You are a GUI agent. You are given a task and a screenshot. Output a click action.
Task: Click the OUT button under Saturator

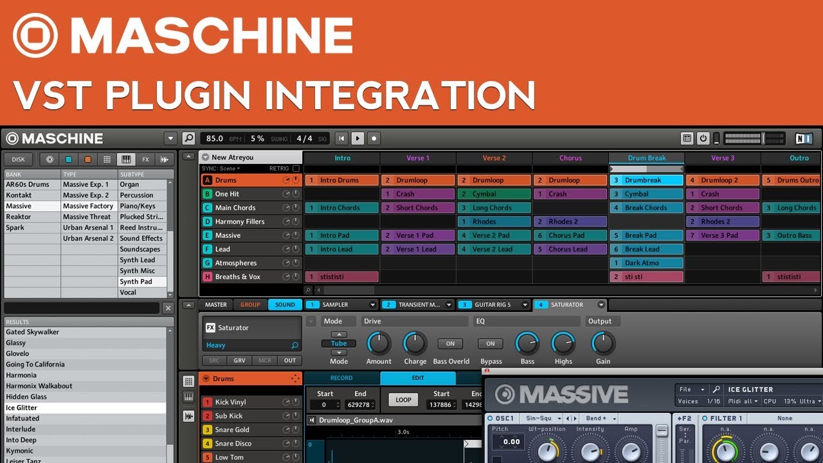coord(290,361)
